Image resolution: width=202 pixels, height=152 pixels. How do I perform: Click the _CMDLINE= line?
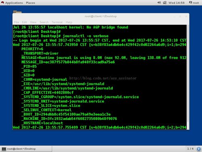point(67,88)
